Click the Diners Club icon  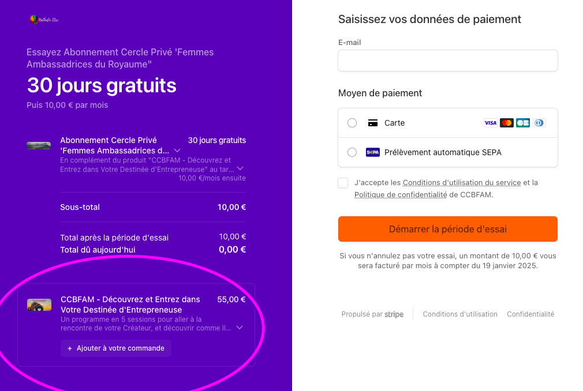pos(539,123)
